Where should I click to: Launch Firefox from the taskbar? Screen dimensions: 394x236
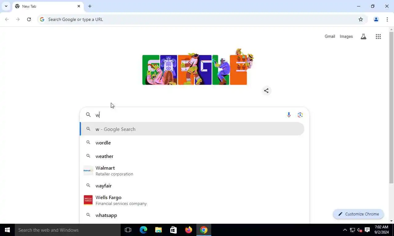[189, 230]
